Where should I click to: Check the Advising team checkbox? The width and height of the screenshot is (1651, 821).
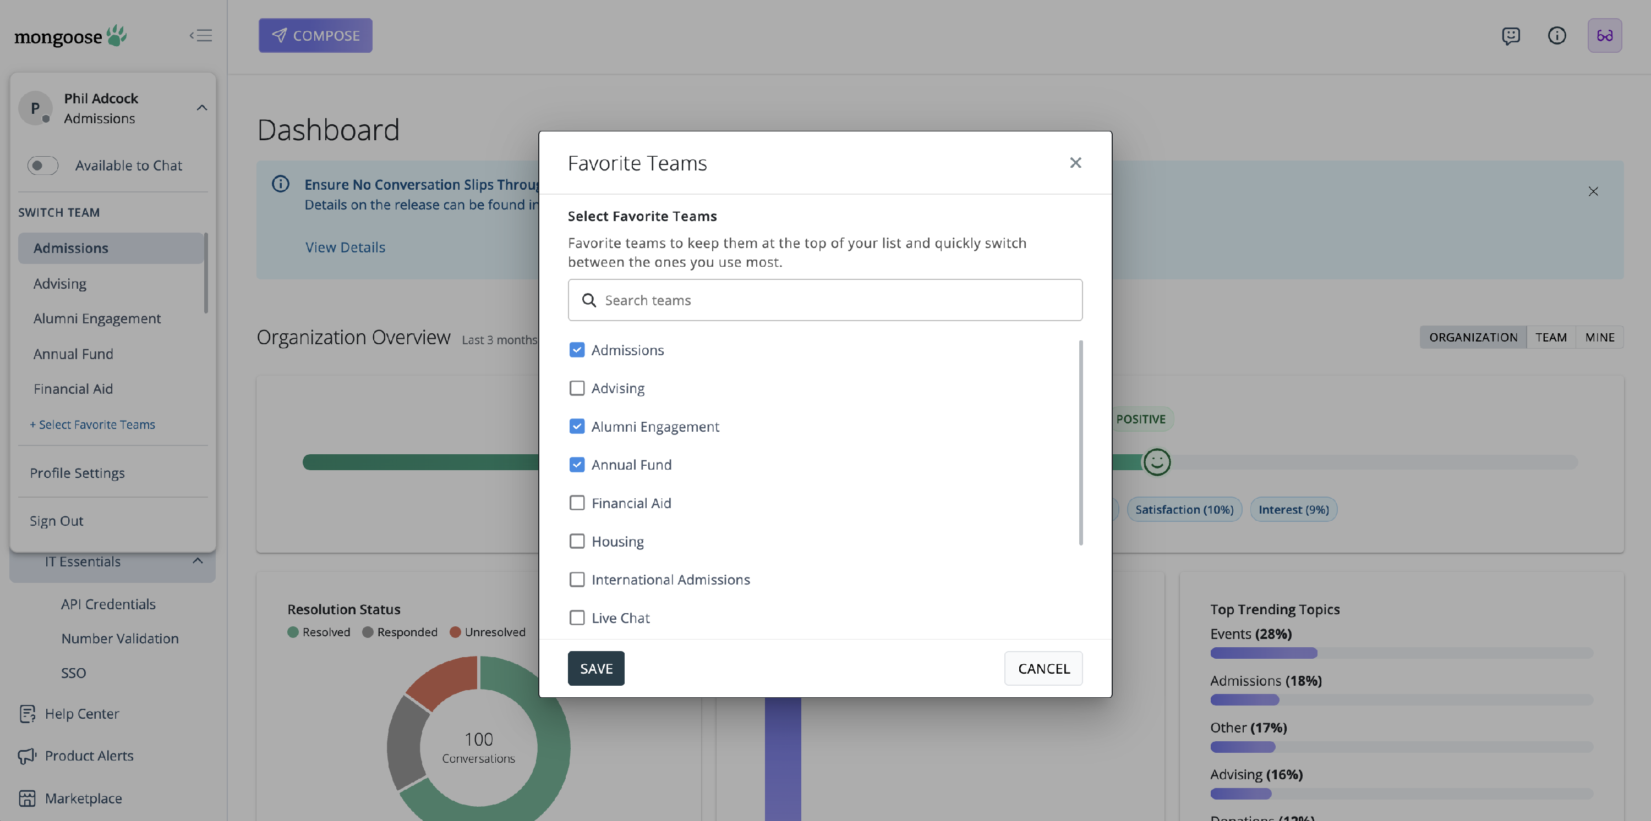coord(577,388)
